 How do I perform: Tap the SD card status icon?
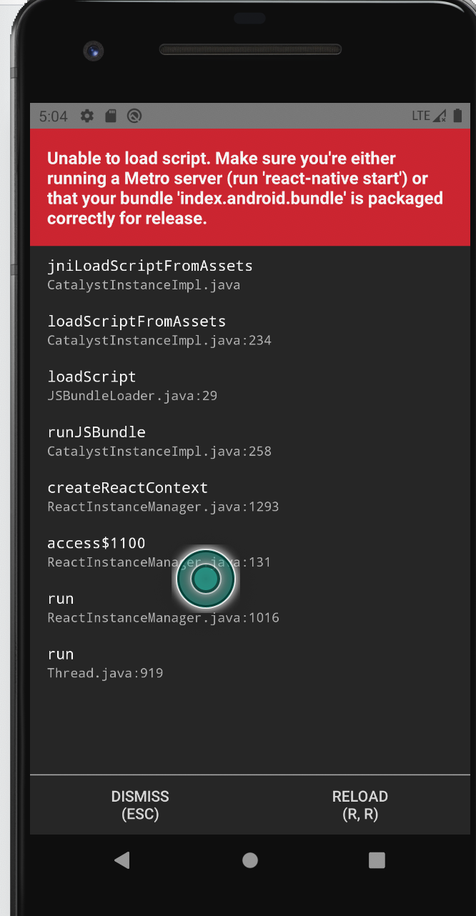click(x=110, y=116)
